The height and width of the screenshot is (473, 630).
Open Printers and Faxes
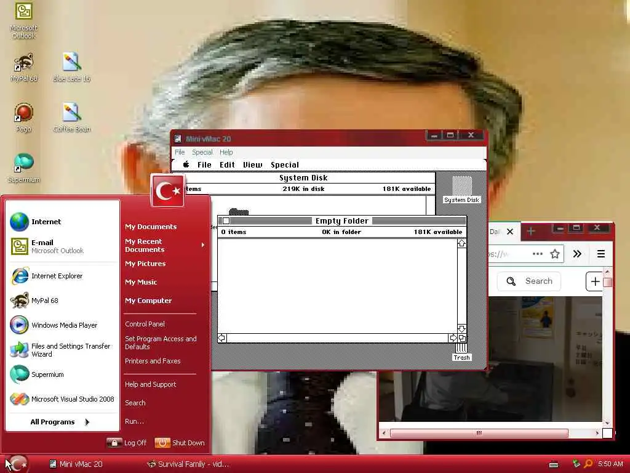tap(153, 361)
